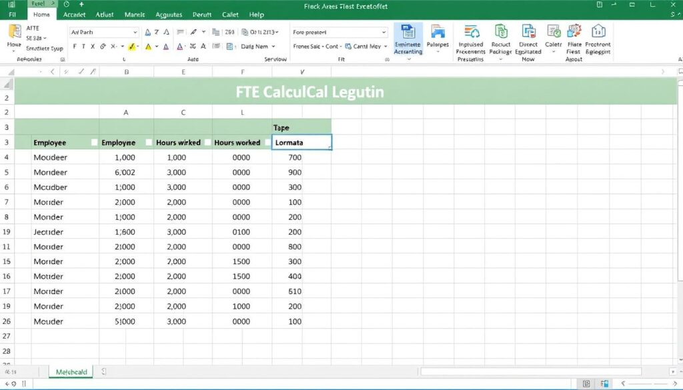The height and width of the screenshot is (390, 683).
Task: Open the Help ribbon tab
Action: pyautogui.click(x=257, y=15)
